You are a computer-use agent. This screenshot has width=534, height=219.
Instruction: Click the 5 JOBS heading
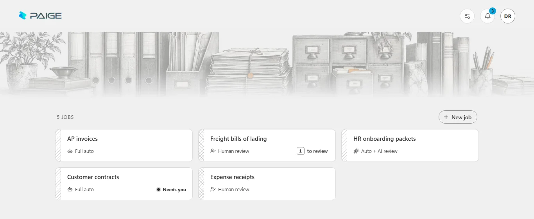(x=65, y=117)
